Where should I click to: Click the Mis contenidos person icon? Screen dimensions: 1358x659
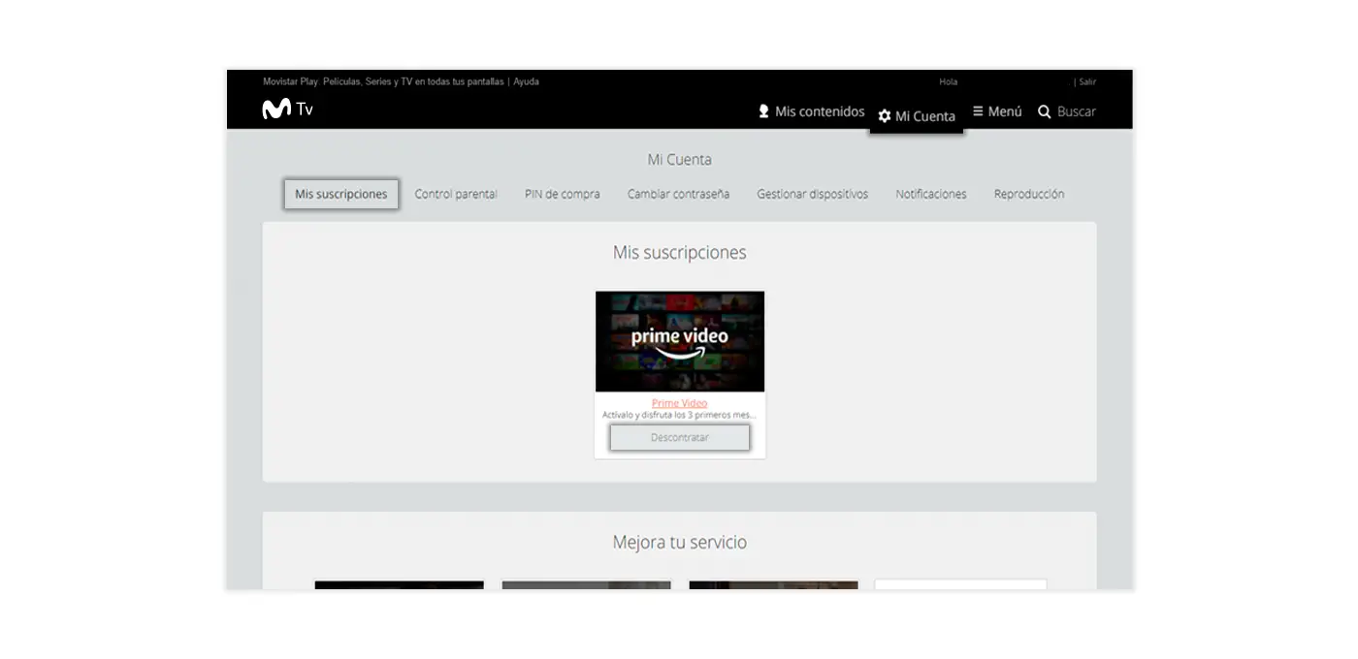click(763, 111)
